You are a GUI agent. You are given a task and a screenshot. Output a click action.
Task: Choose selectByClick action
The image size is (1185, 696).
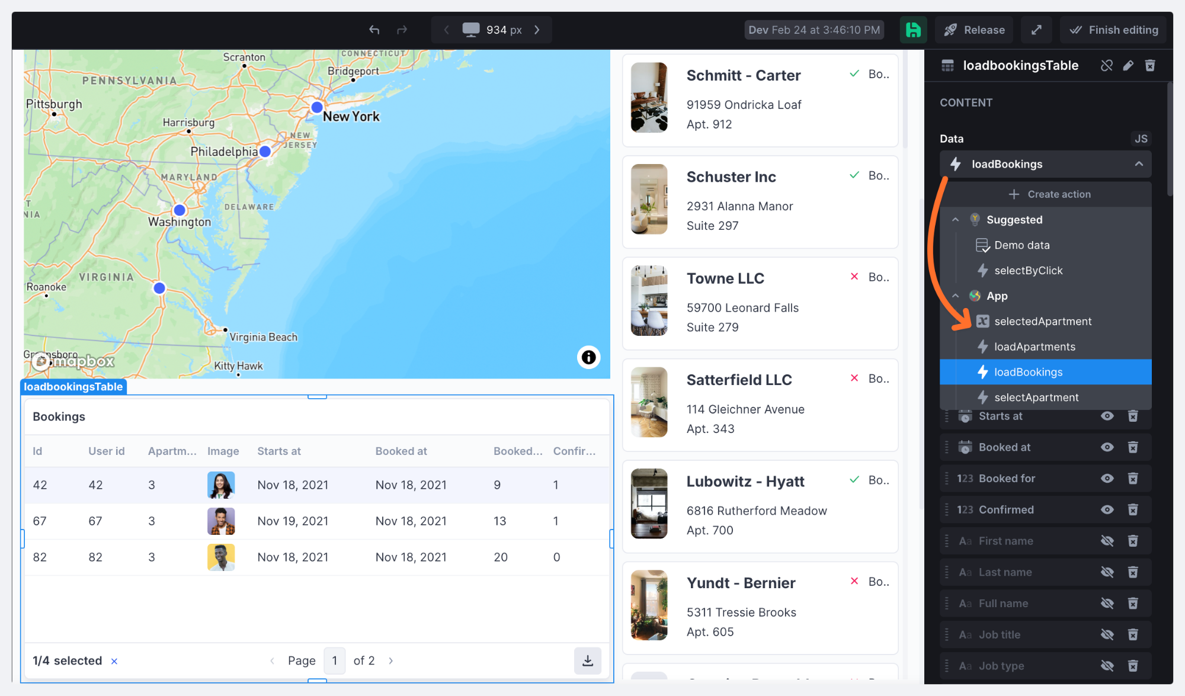(1046, 271)
